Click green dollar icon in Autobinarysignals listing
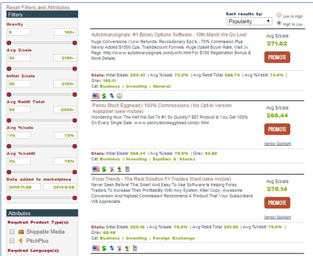 tap(104, 96)
